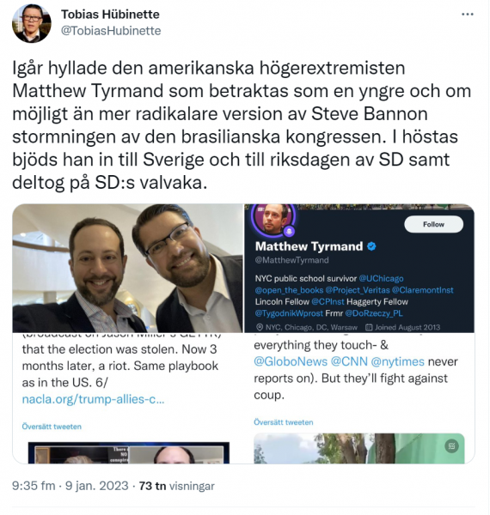Click Tobias Hübinette's profile avatar
Screen dimensions: 490x515
tap(32, 23)
